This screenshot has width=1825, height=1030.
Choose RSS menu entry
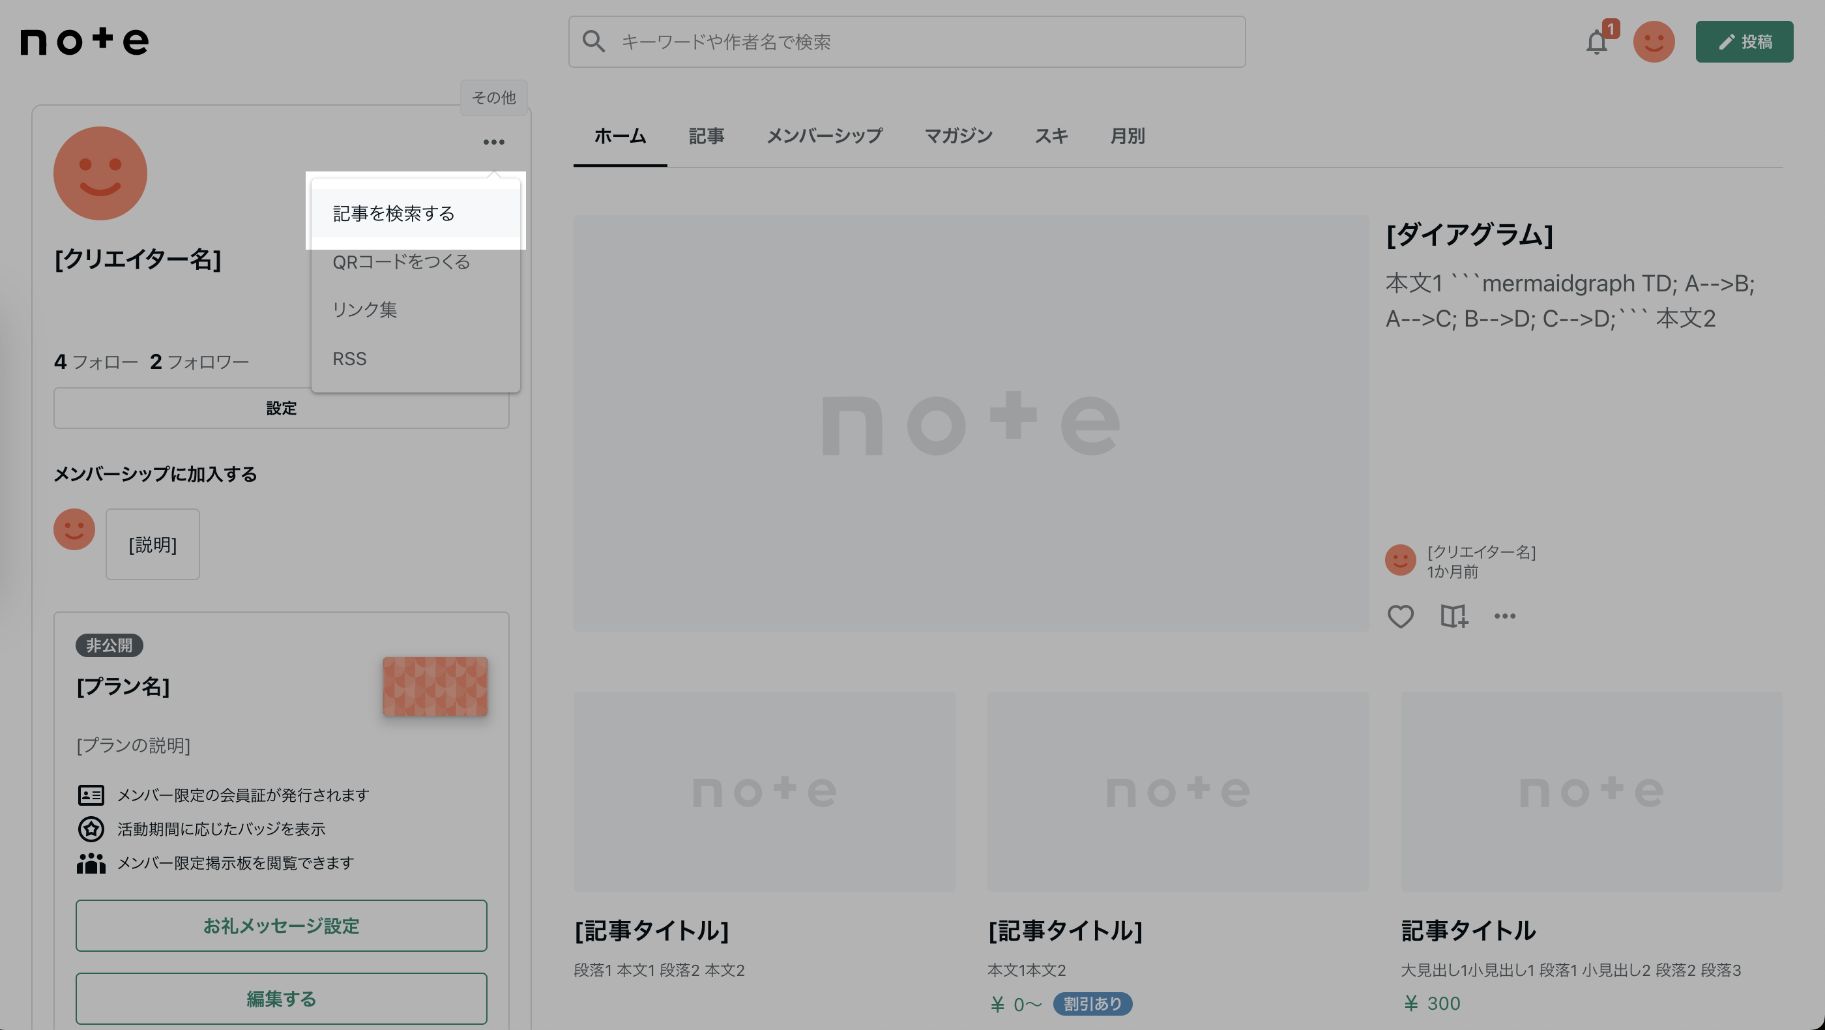point(416,359)
